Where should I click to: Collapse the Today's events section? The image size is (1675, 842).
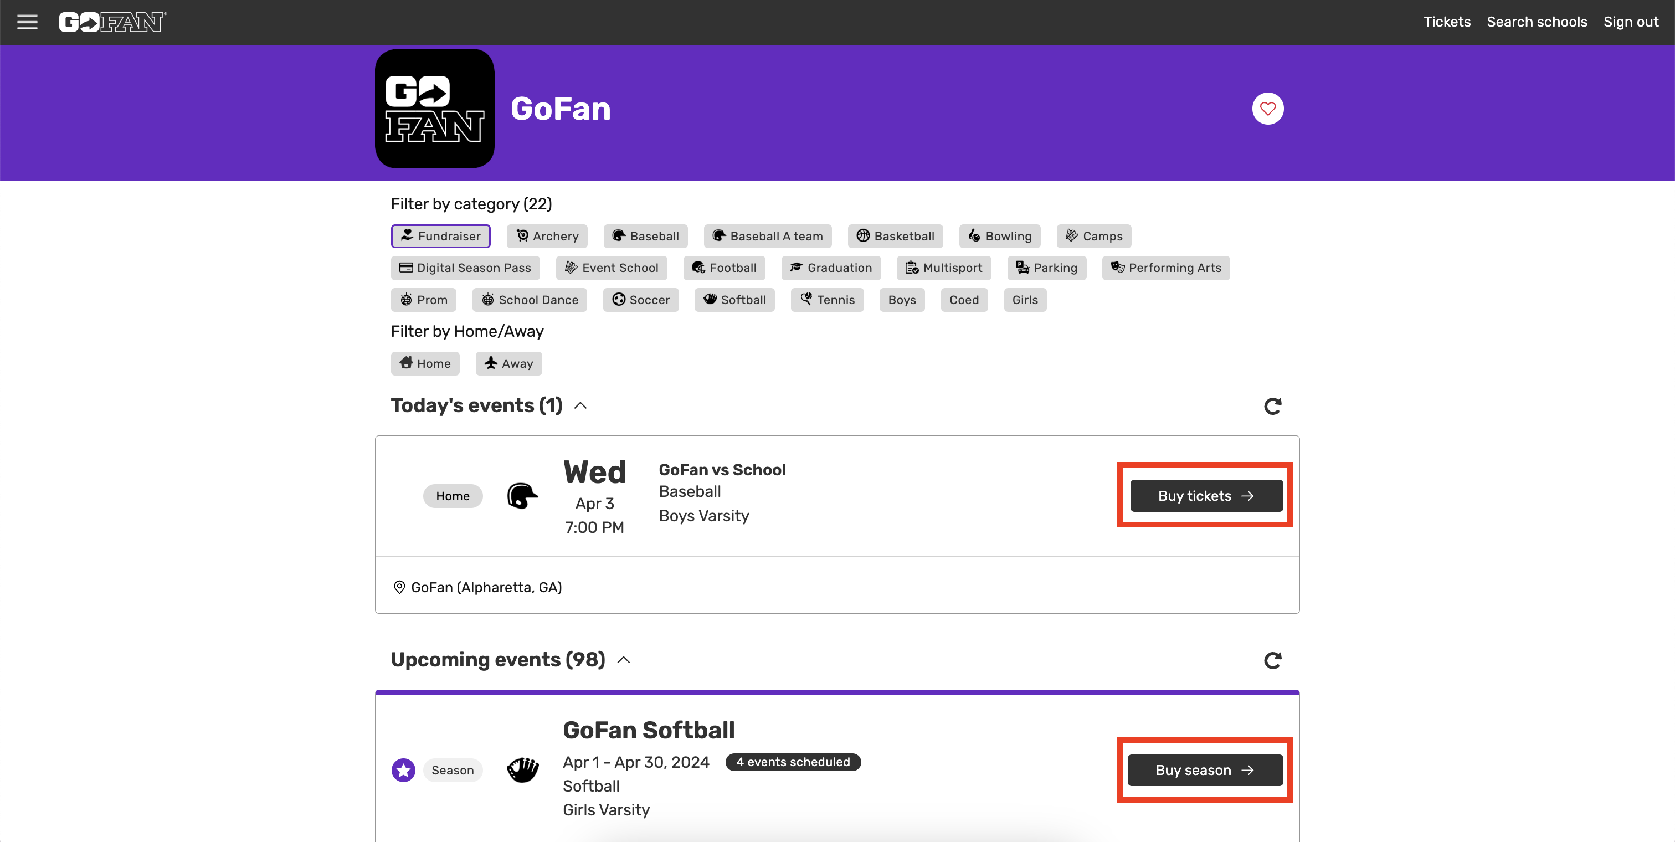click(x=579, y=405)
